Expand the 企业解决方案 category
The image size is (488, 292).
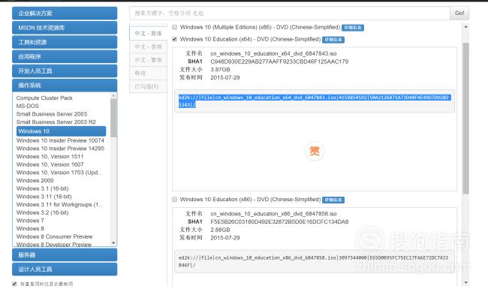click(65, 13)
